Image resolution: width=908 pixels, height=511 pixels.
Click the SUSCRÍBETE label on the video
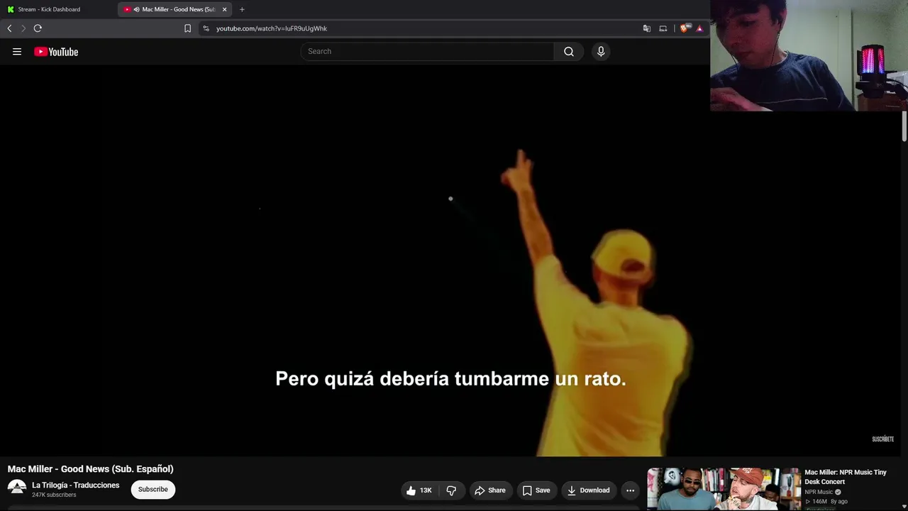click(x=882, y=439)
